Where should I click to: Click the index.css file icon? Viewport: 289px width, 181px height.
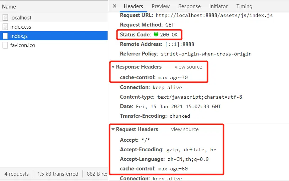coord(5,27)
